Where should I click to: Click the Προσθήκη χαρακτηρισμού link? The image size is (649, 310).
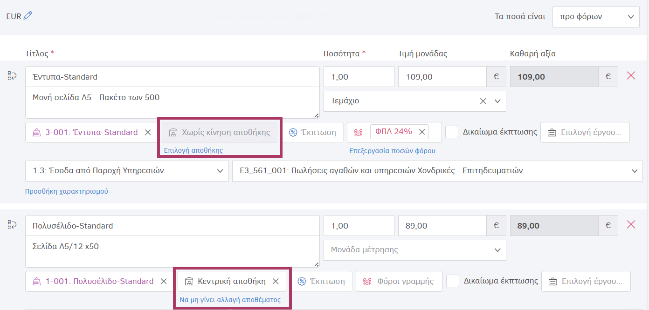pos(67,191)
